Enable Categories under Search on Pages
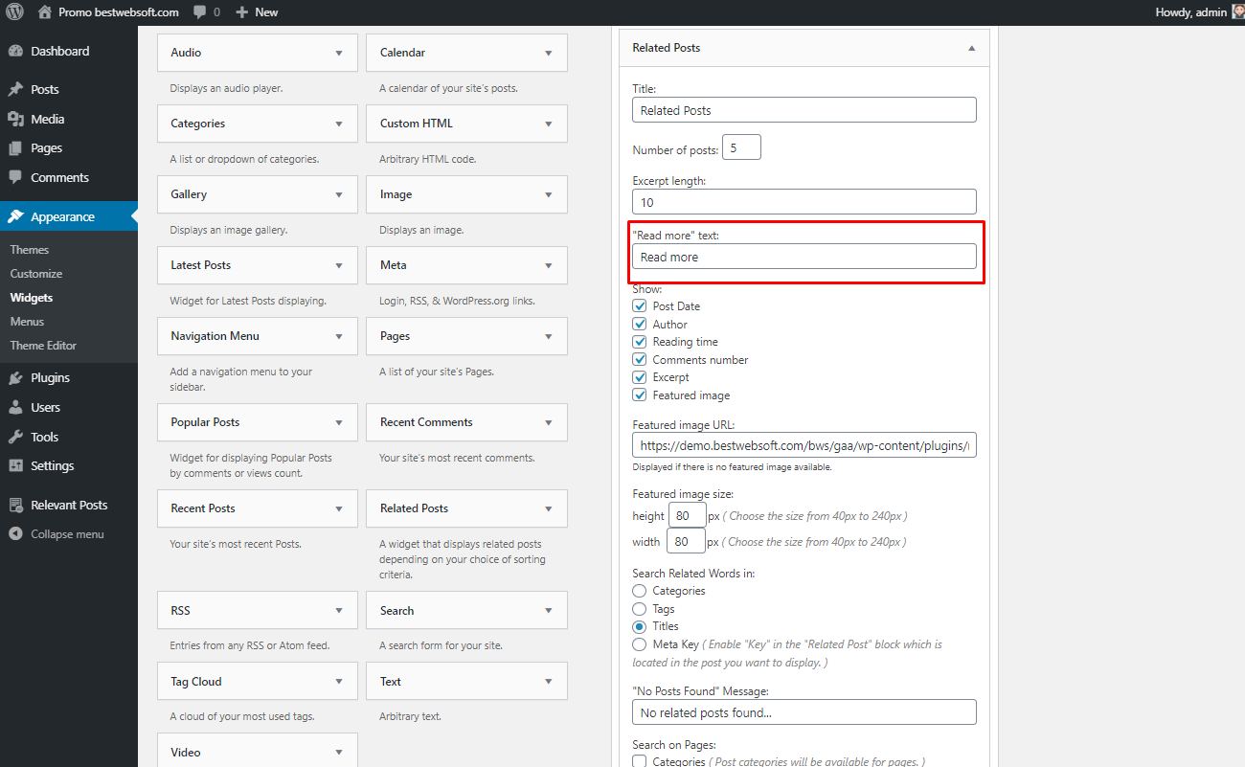 point(640,761)
